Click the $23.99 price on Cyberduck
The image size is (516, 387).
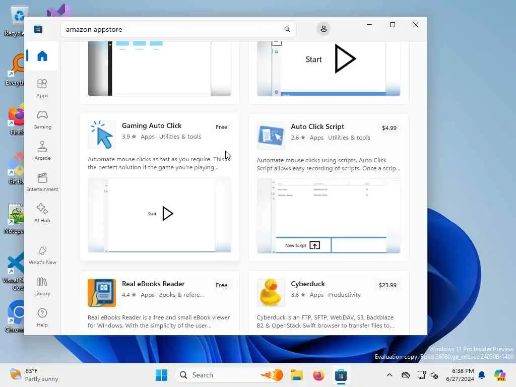coord(388,285)
